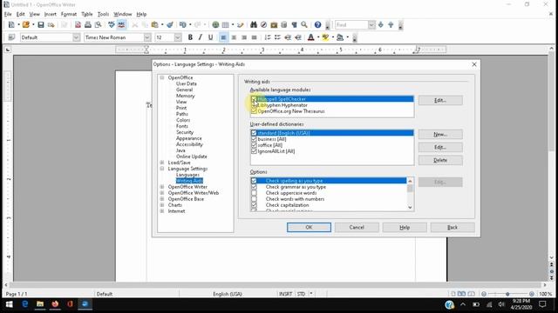Open the Navigator compass icon
The width and height of the screenshot is (558, 313).
263,25
